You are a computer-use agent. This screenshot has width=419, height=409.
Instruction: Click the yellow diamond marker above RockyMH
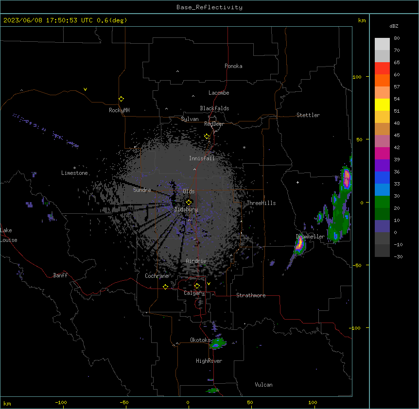pyautogui.click(x=121, y=99)
